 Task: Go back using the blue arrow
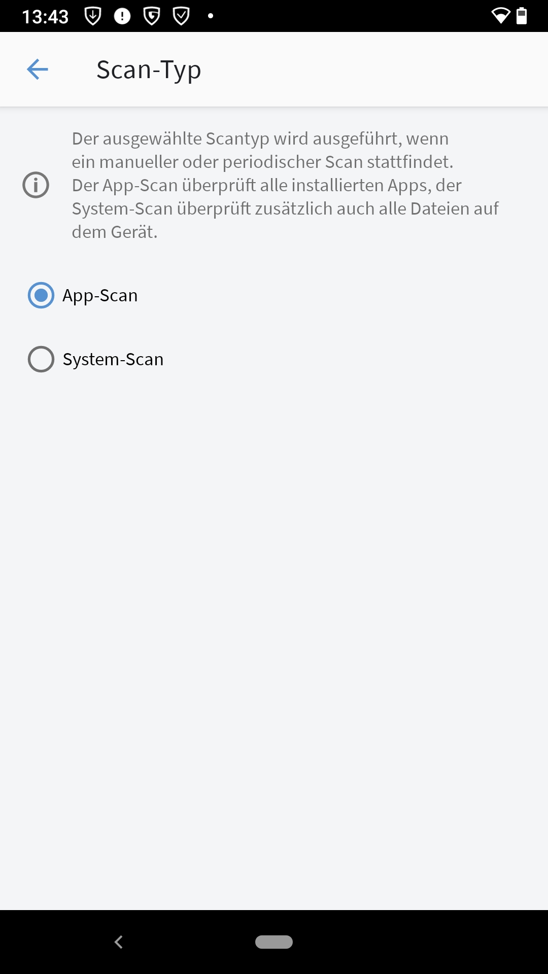pos(37,69)
